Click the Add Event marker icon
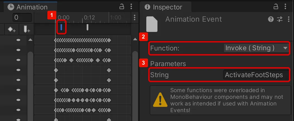The height and width of the screenshot is (121, 294). click(x=27, y=29)
